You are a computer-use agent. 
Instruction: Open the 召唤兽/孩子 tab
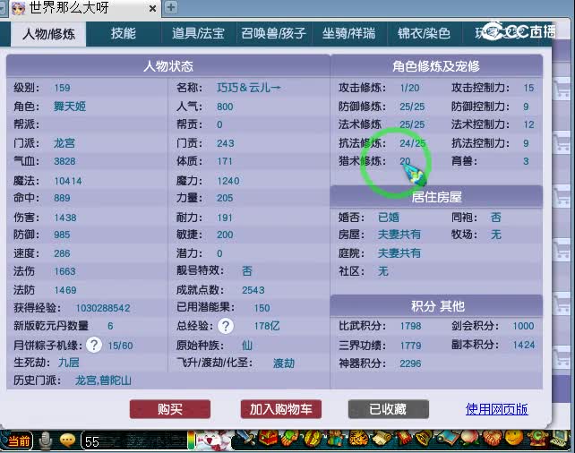pos(273,34)
